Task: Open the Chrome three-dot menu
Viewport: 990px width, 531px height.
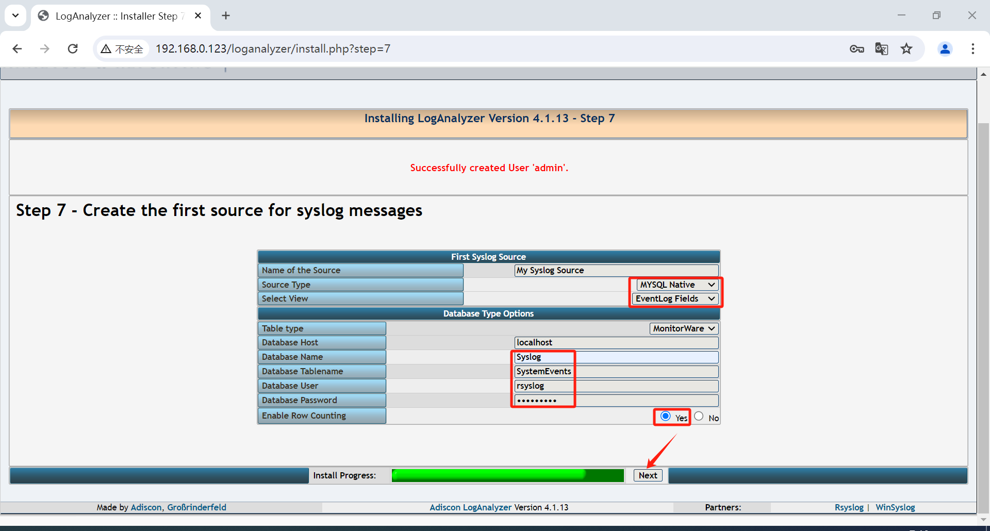Action: click(973, 49)
